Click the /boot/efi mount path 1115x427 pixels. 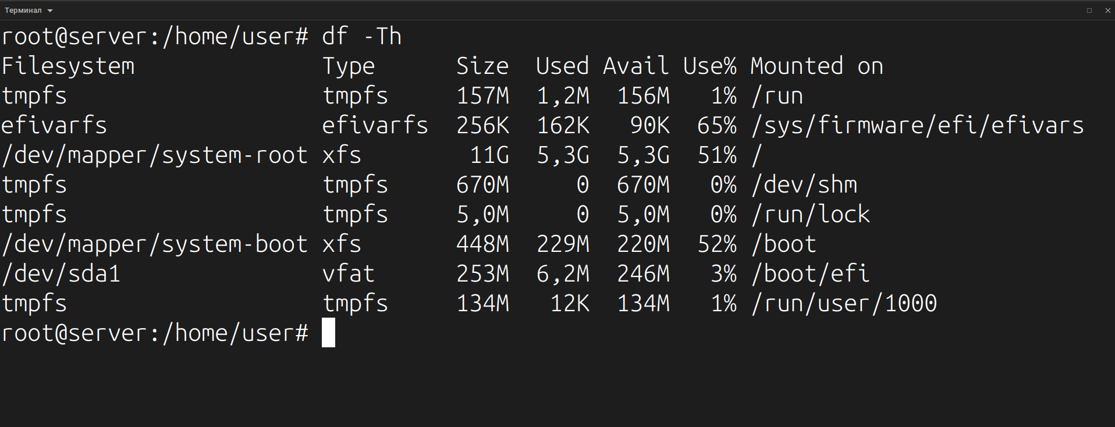click(x=810, y=274)
